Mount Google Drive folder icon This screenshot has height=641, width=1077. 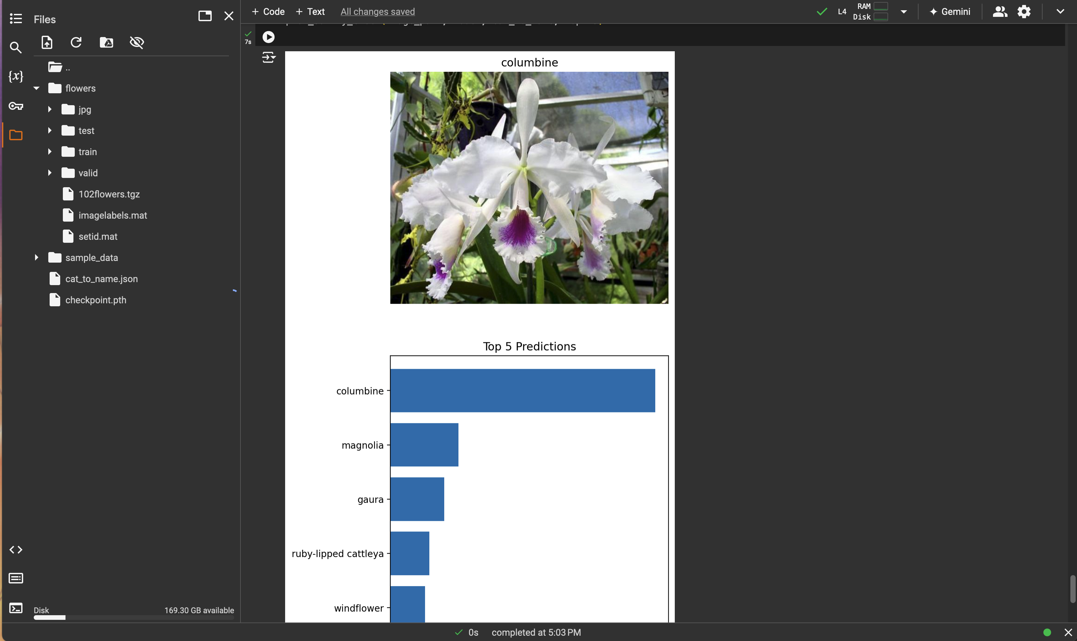[x=106, y=42]
